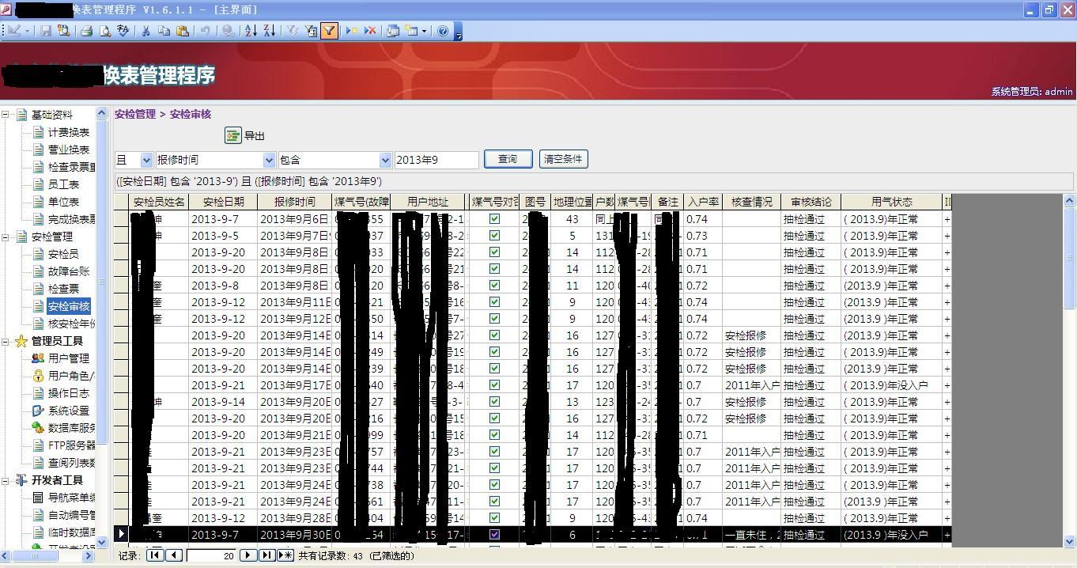Sort records ascending A to Z
This screenshot has height=568, width=1077.
[x=251, y=31]
